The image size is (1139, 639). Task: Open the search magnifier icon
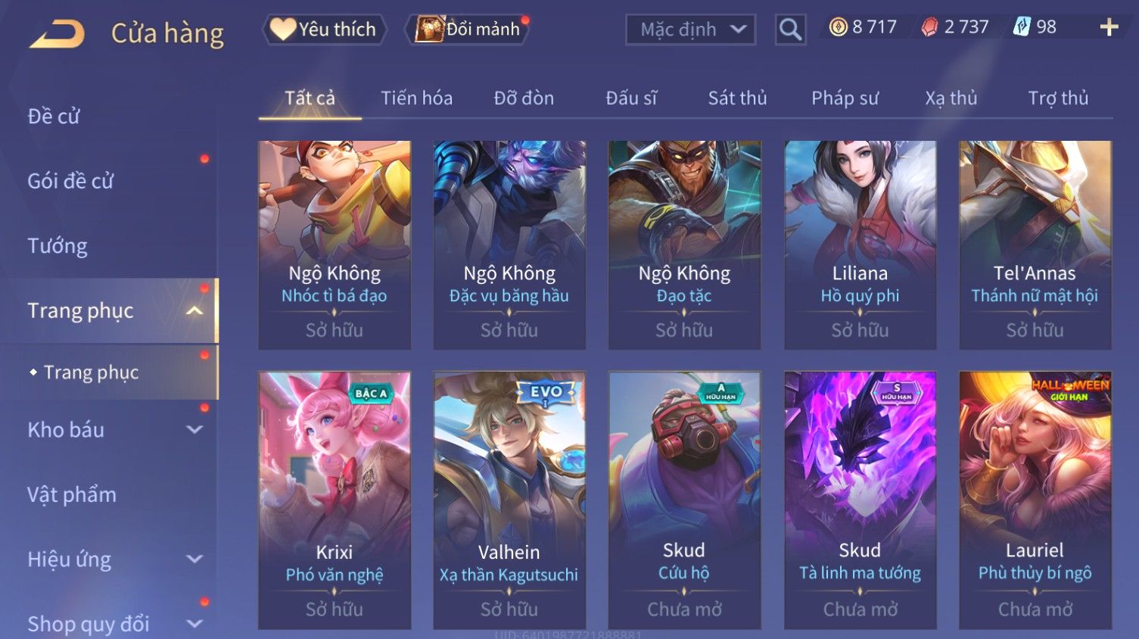click(790, 30)
